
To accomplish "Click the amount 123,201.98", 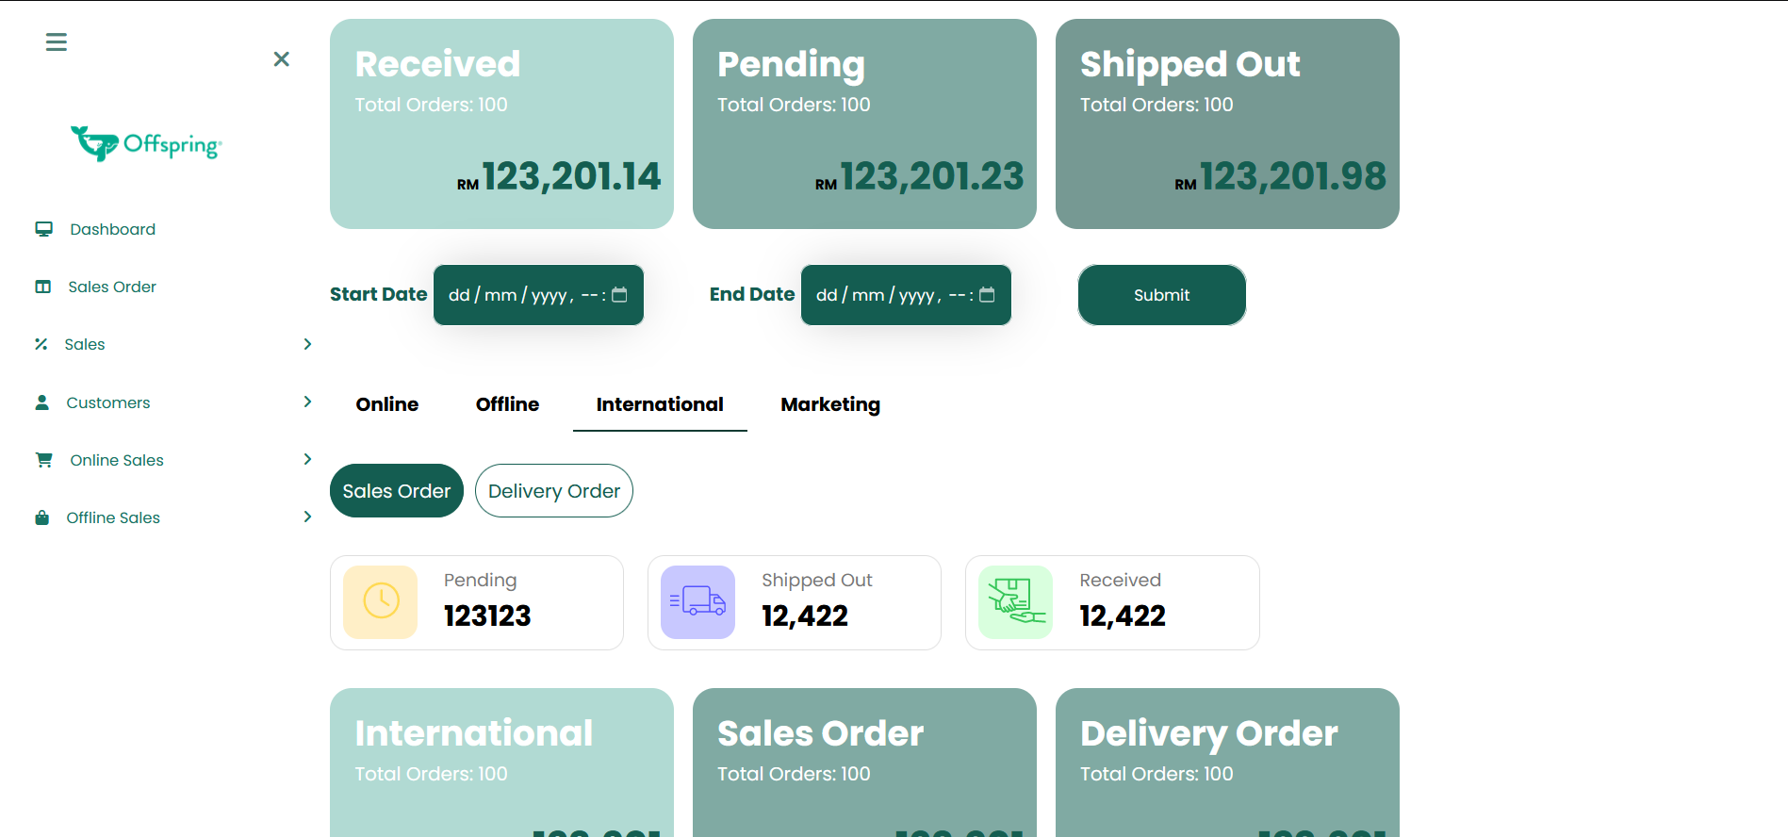I will (x=1293, y=176).
